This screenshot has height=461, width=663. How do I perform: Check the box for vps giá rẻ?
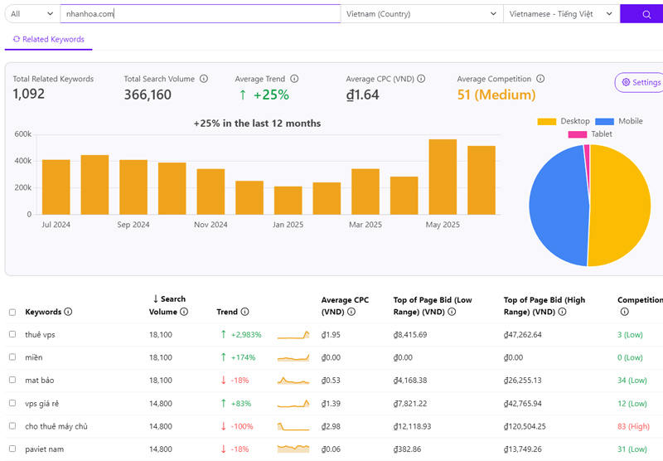coord(12,403)
